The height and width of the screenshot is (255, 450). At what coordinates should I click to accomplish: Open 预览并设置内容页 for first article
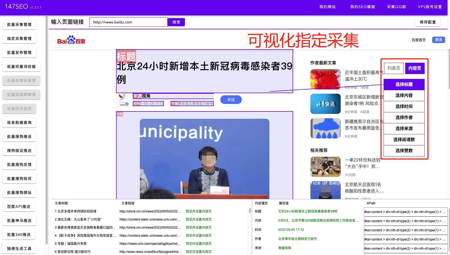[x=199, y=211]
